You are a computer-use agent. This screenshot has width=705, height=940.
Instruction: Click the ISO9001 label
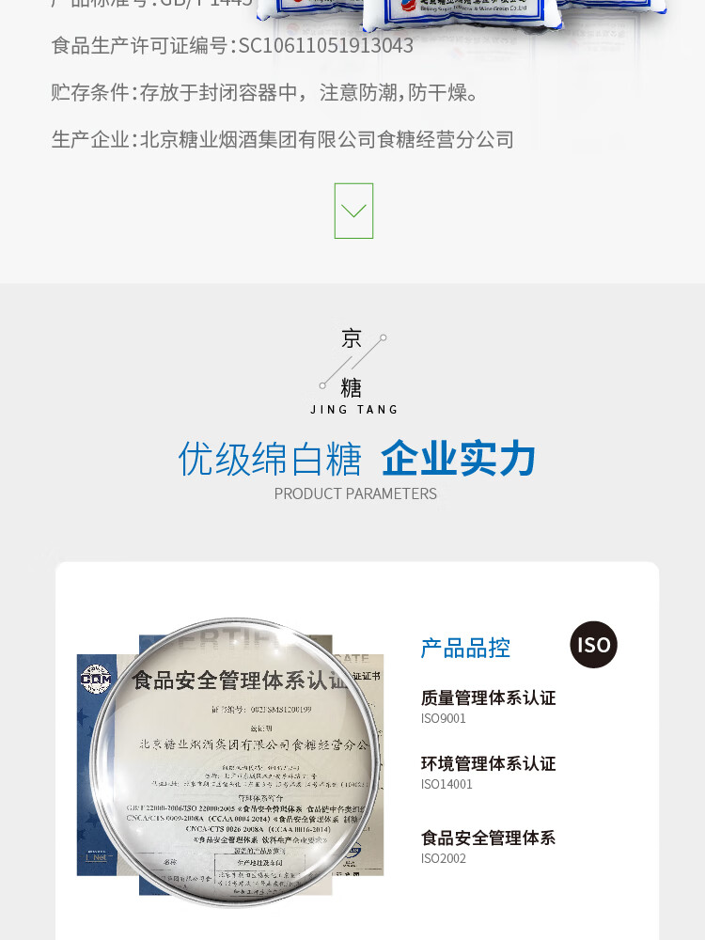[443, 718]
